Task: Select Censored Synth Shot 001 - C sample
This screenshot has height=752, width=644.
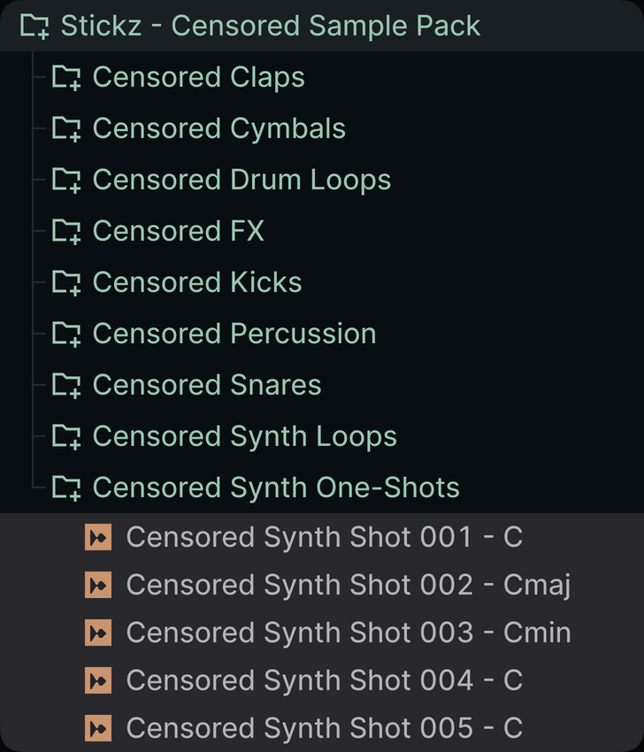Action: pos(322,537)
